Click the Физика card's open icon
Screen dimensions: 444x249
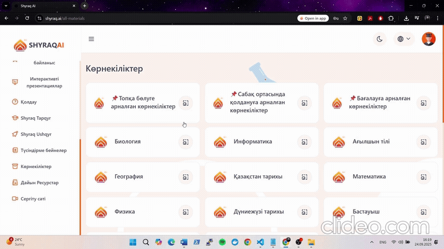186,212
